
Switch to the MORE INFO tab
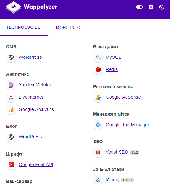(x=68, y=27)
